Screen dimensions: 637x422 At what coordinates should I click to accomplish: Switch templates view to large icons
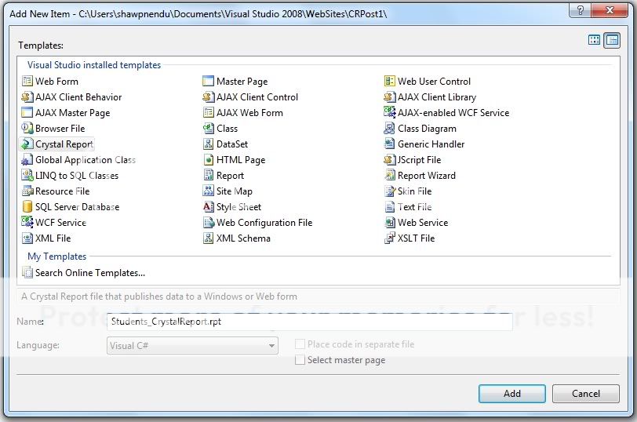(x=594, y=40)
